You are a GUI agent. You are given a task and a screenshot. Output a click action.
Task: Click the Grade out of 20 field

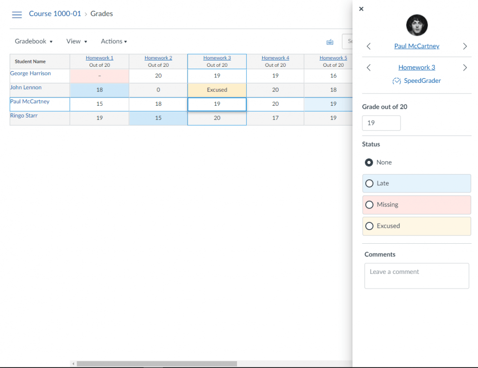(381, 123)
